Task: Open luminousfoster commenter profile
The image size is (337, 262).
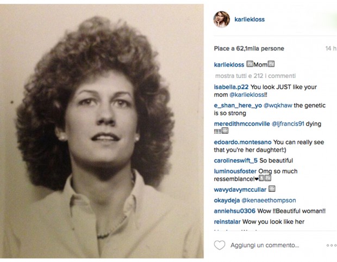Action: [235, 171]
